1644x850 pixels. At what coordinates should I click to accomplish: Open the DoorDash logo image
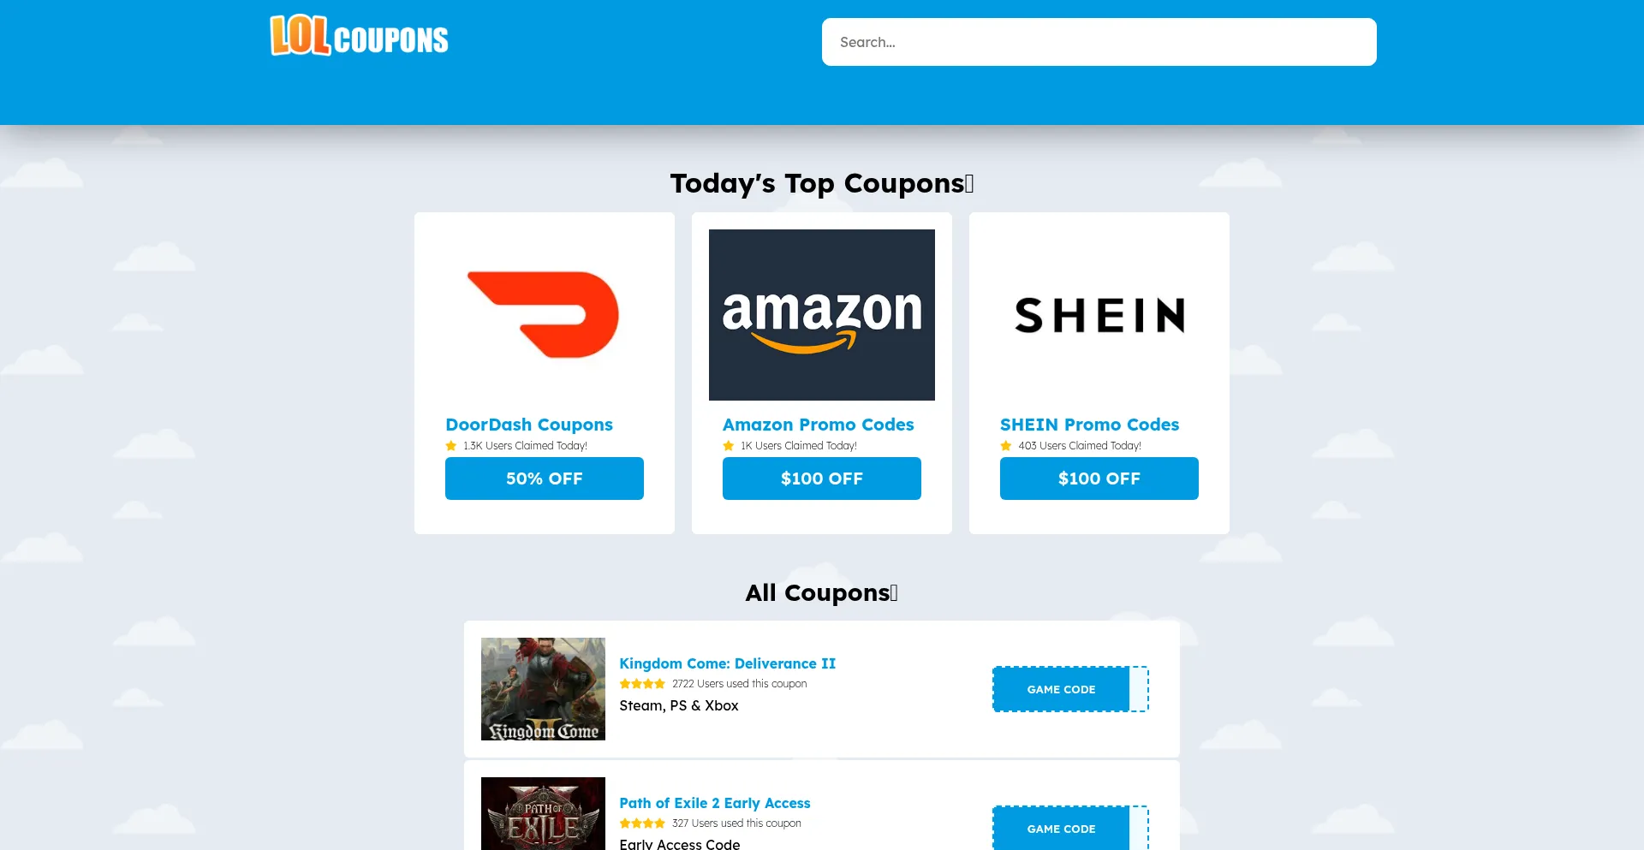pyautogui.click(x=544, y=314)
